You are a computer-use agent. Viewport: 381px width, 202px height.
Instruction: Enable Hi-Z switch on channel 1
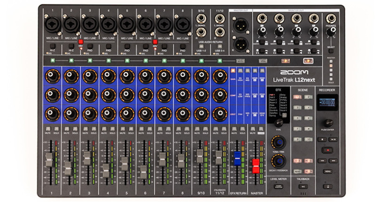pos(53,46)
